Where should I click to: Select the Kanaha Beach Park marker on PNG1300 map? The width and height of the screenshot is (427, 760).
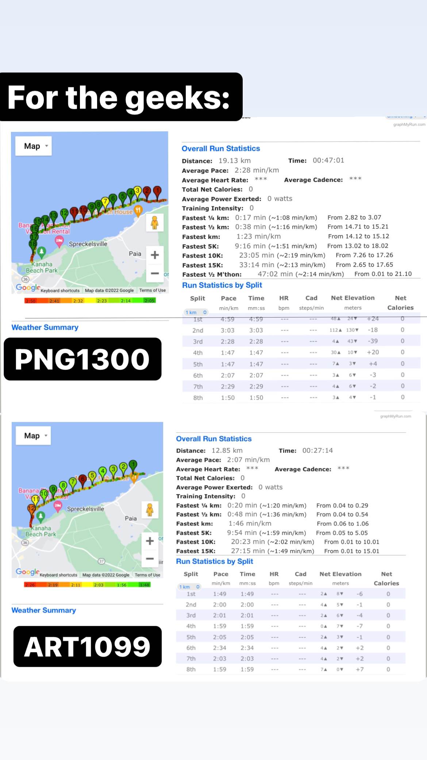click(x=42, y=251)
